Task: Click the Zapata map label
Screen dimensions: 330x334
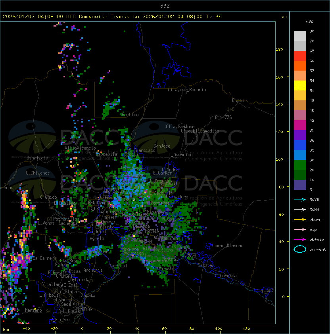Action: click(88, 296)
